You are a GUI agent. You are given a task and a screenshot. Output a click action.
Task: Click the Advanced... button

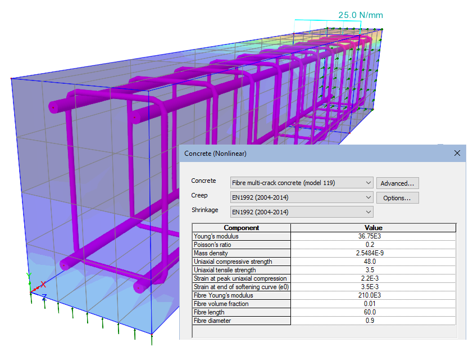coord(397,183)
